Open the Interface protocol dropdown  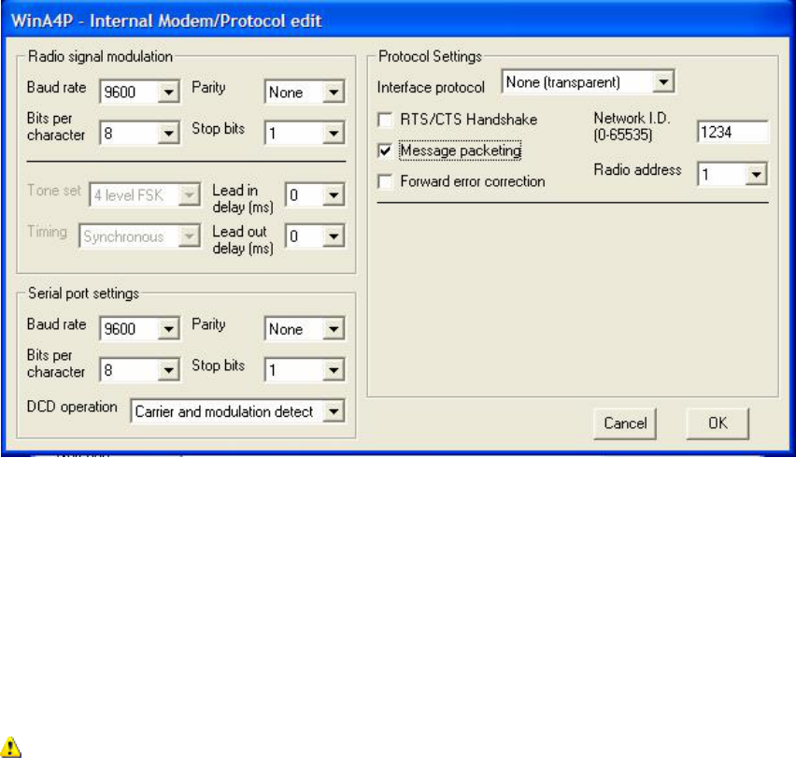coord(588,81)
